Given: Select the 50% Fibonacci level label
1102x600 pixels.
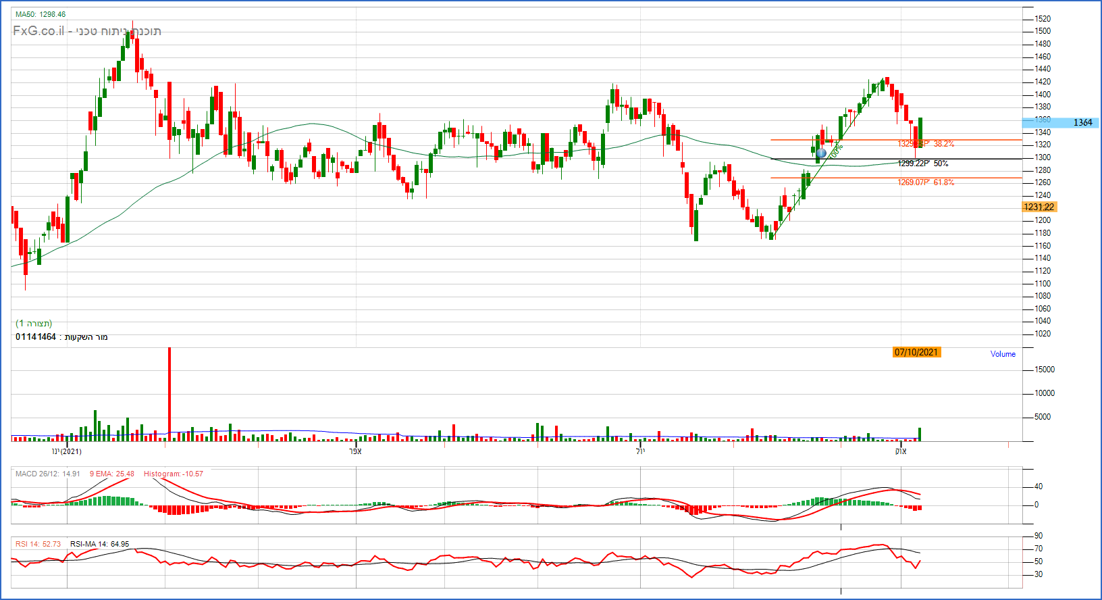Looking at the screenshot, I should click(941, 164).
